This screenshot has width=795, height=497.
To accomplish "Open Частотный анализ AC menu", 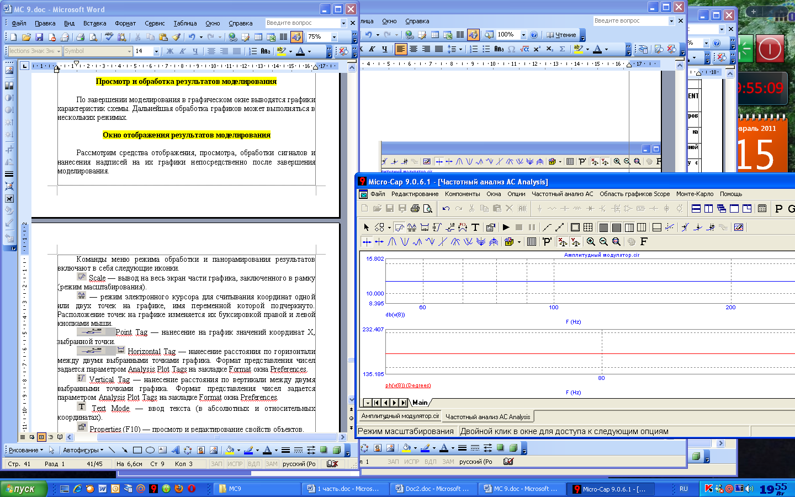I will (562, 194).
